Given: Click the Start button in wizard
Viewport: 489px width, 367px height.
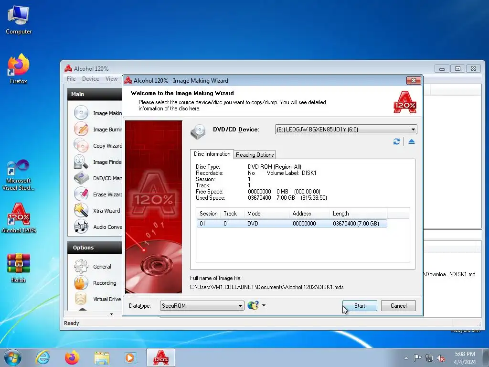Looking at the screenshot, I should click(x=360, y=305).
